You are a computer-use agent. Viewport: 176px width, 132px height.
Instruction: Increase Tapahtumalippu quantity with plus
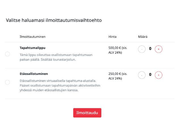pos(158,49)
